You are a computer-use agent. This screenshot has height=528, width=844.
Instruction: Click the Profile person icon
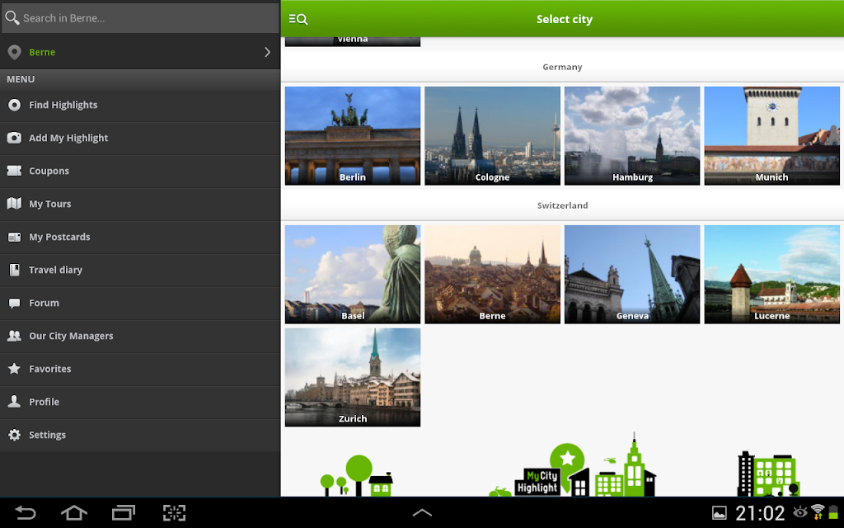tap(15, 402)
